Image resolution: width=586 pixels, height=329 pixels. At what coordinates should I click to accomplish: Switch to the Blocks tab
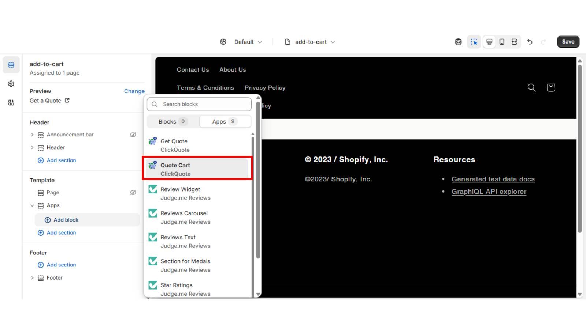(x=173, y=121)
